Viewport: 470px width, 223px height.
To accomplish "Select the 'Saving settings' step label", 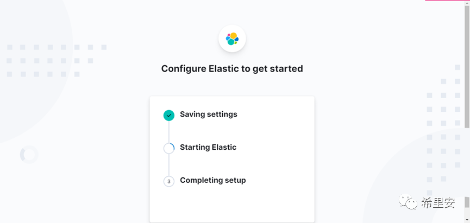I will 209,114.
